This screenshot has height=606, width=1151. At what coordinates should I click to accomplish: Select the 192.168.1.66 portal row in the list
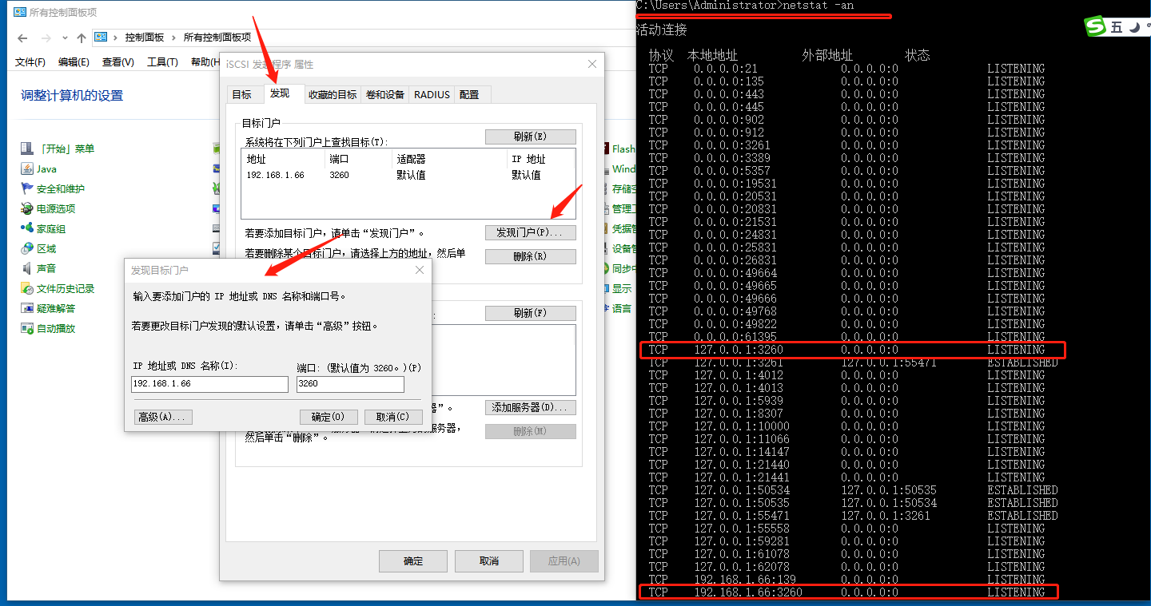pyautogui.click(x=408, y=175)
